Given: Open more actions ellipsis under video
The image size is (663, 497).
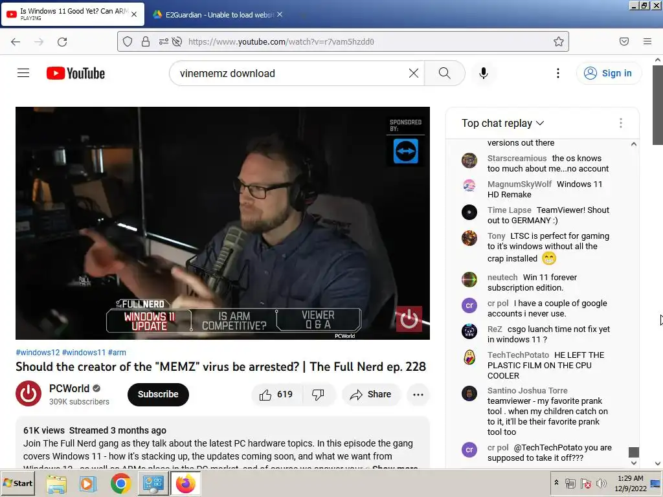Looking at the screenshot, I should 418,394.
